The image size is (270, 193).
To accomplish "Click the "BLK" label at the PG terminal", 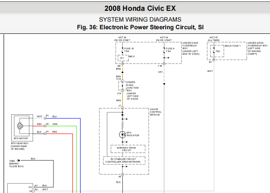I will coord(45,185).
